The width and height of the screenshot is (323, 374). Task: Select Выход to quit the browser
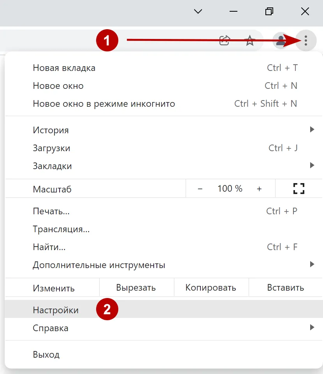[x=46, y=354]
